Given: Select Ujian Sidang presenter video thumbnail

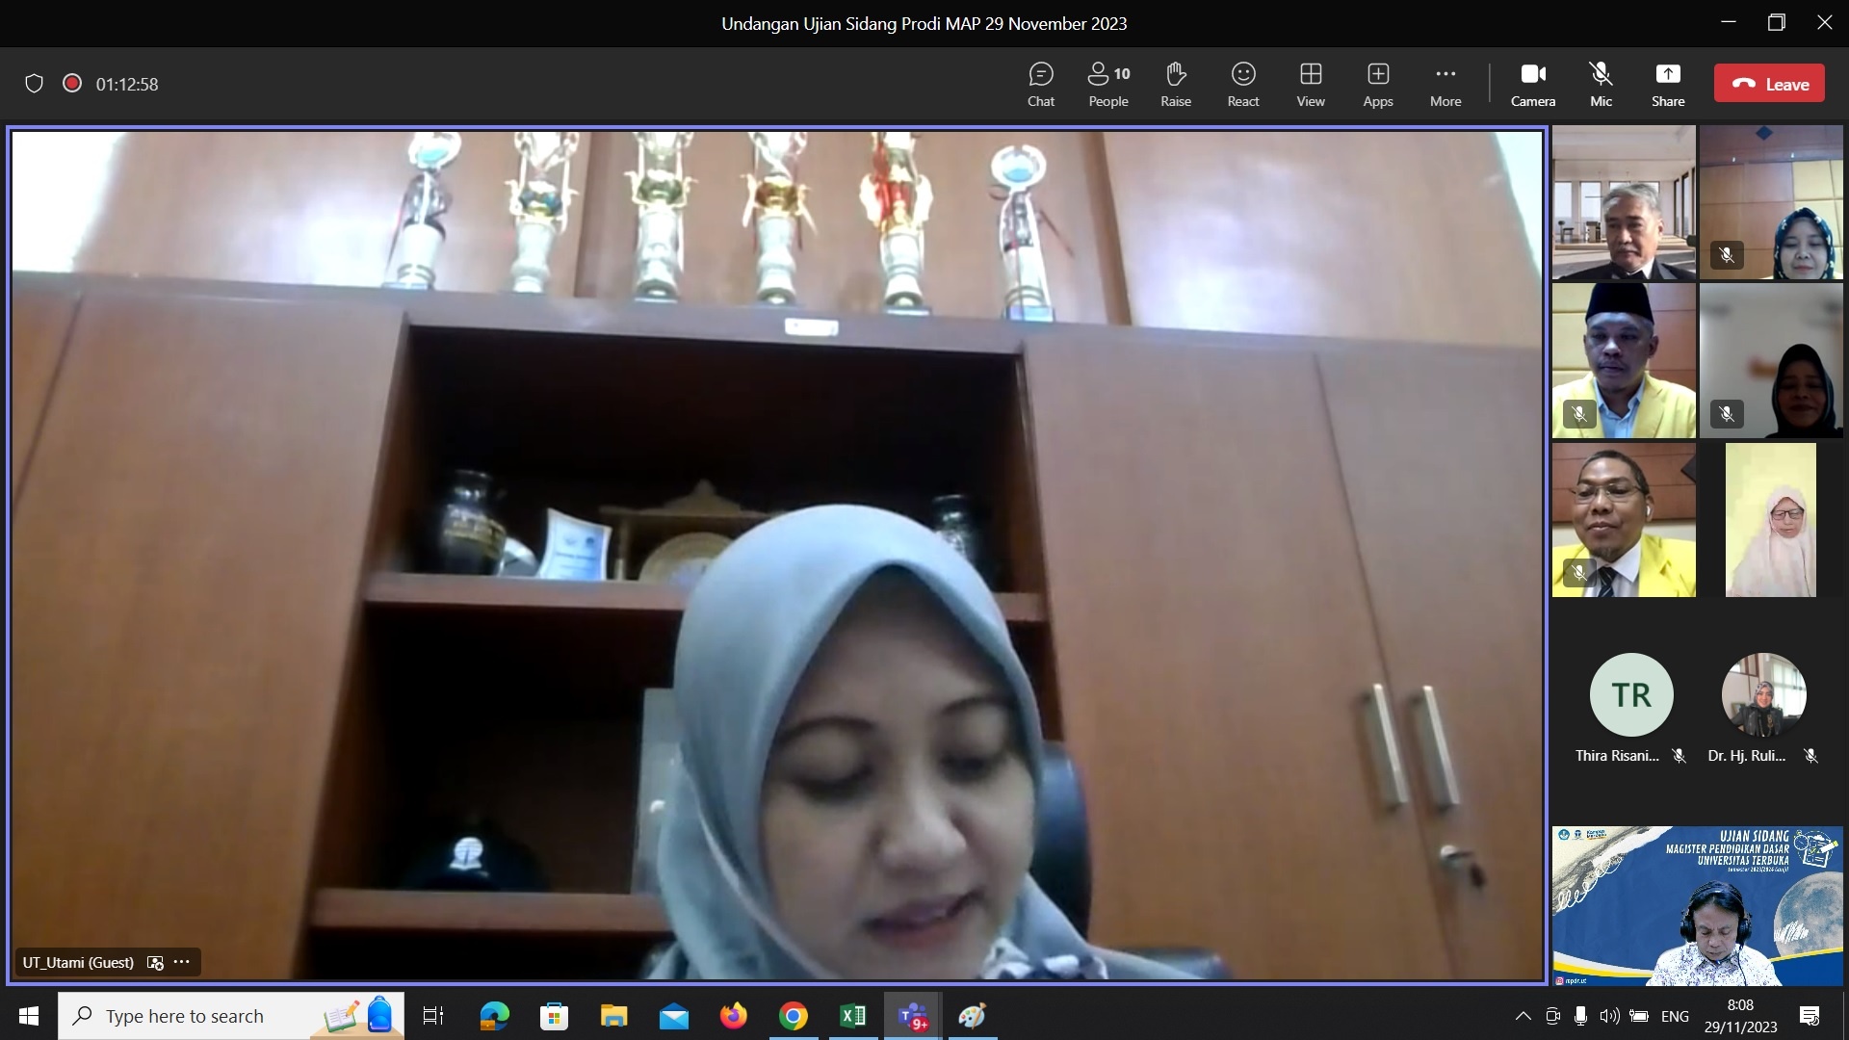Looking at the screenshot, I should tap(1697, 905).
